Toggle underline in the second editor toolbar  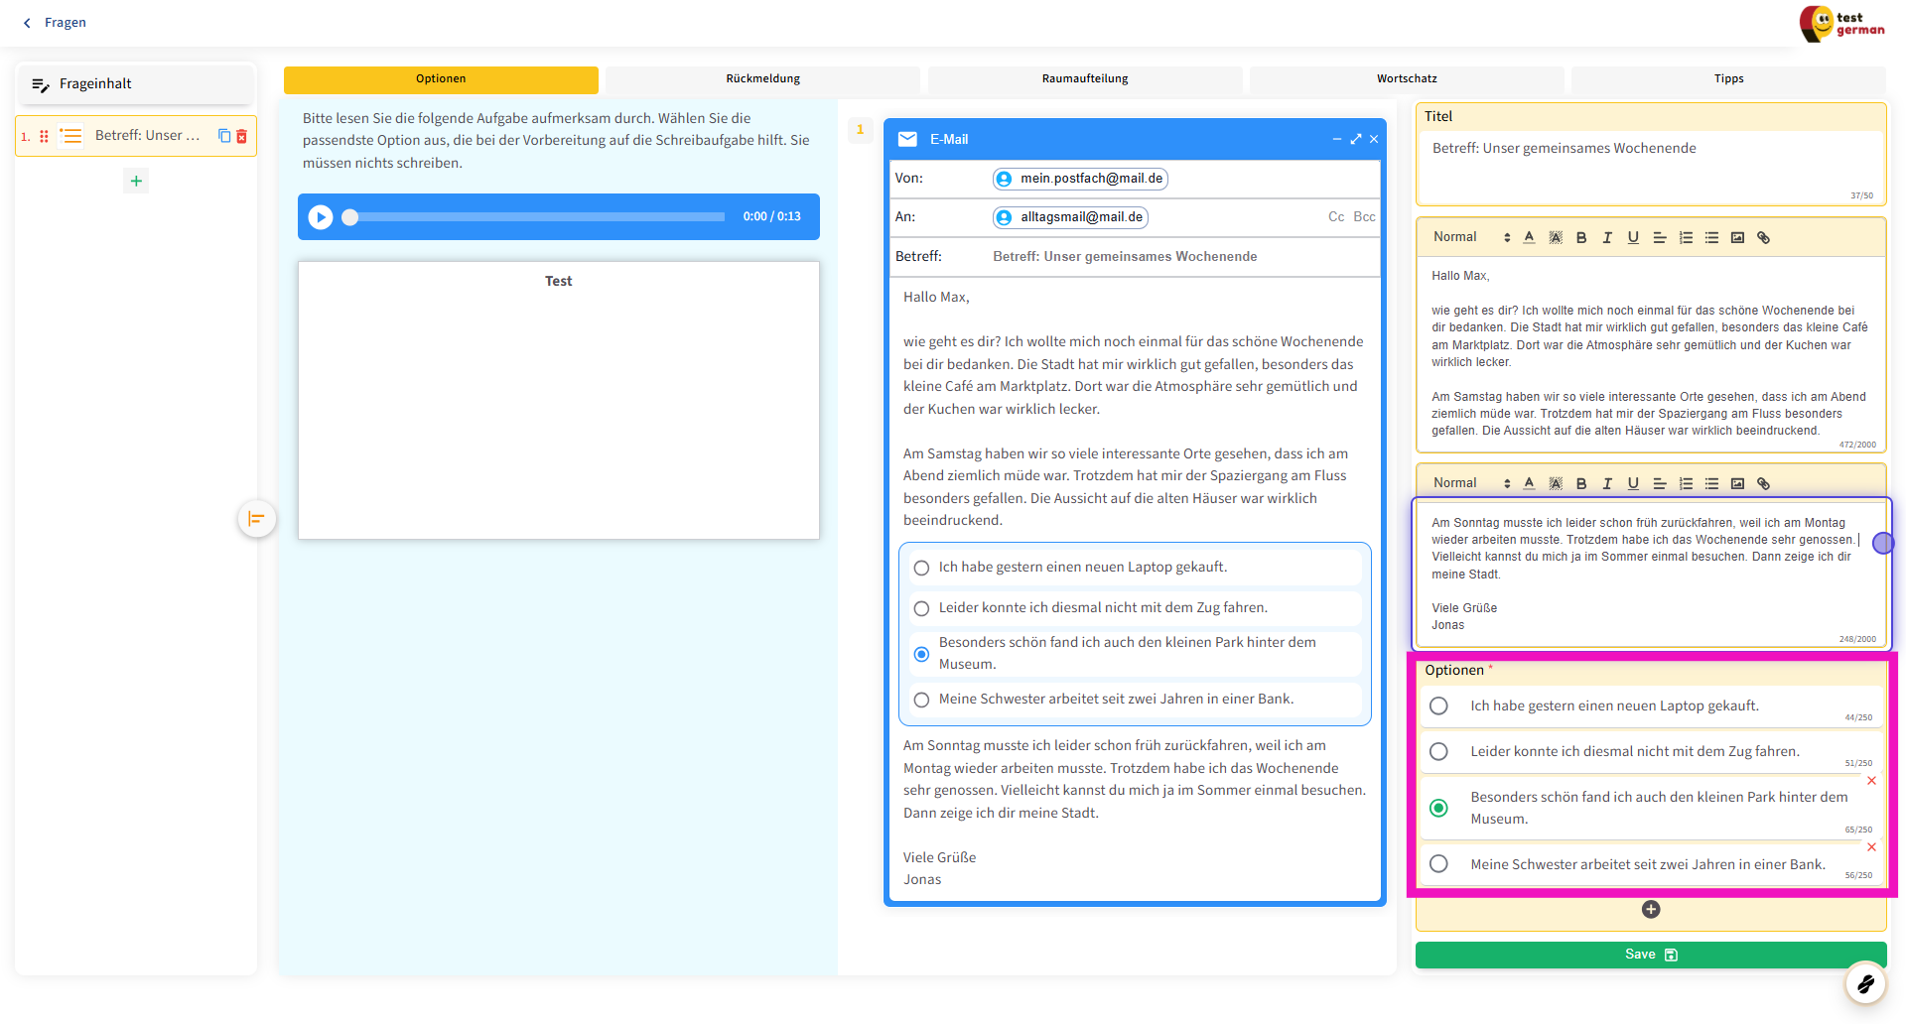click(x=1633, y=483)
